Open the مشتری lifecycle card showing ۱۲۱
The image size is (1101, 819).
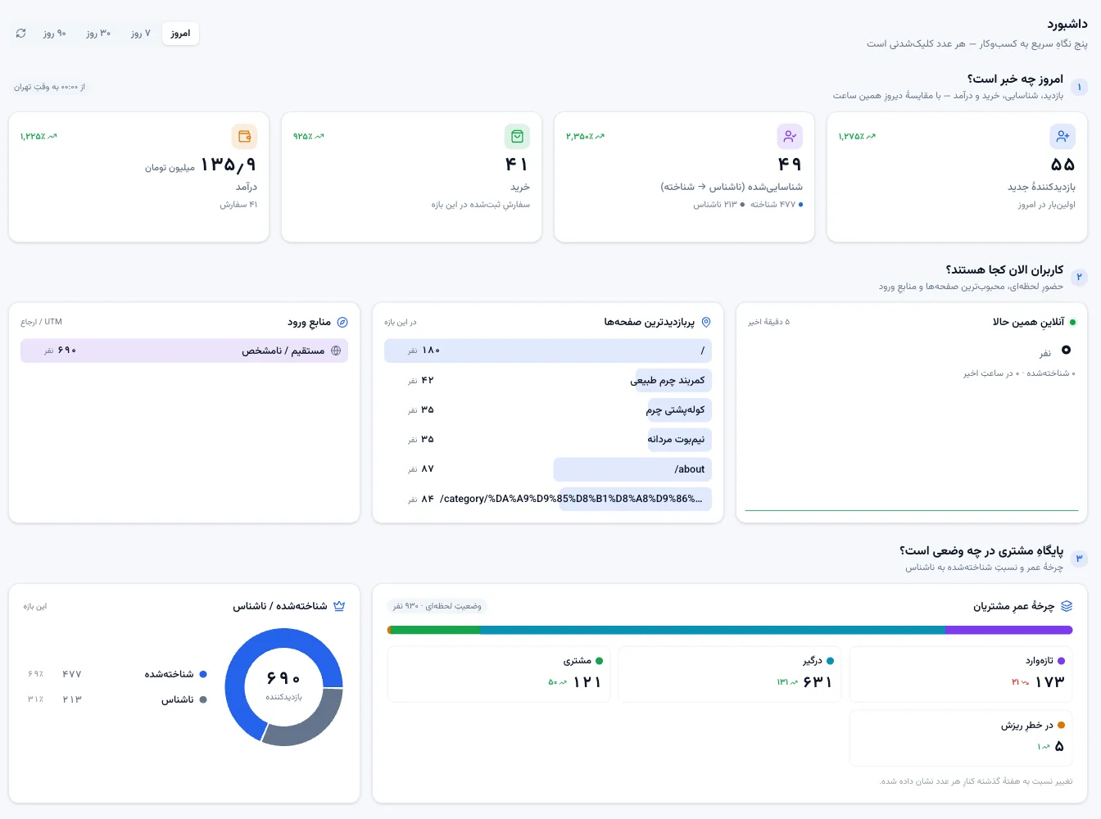(x=499, y=674)
